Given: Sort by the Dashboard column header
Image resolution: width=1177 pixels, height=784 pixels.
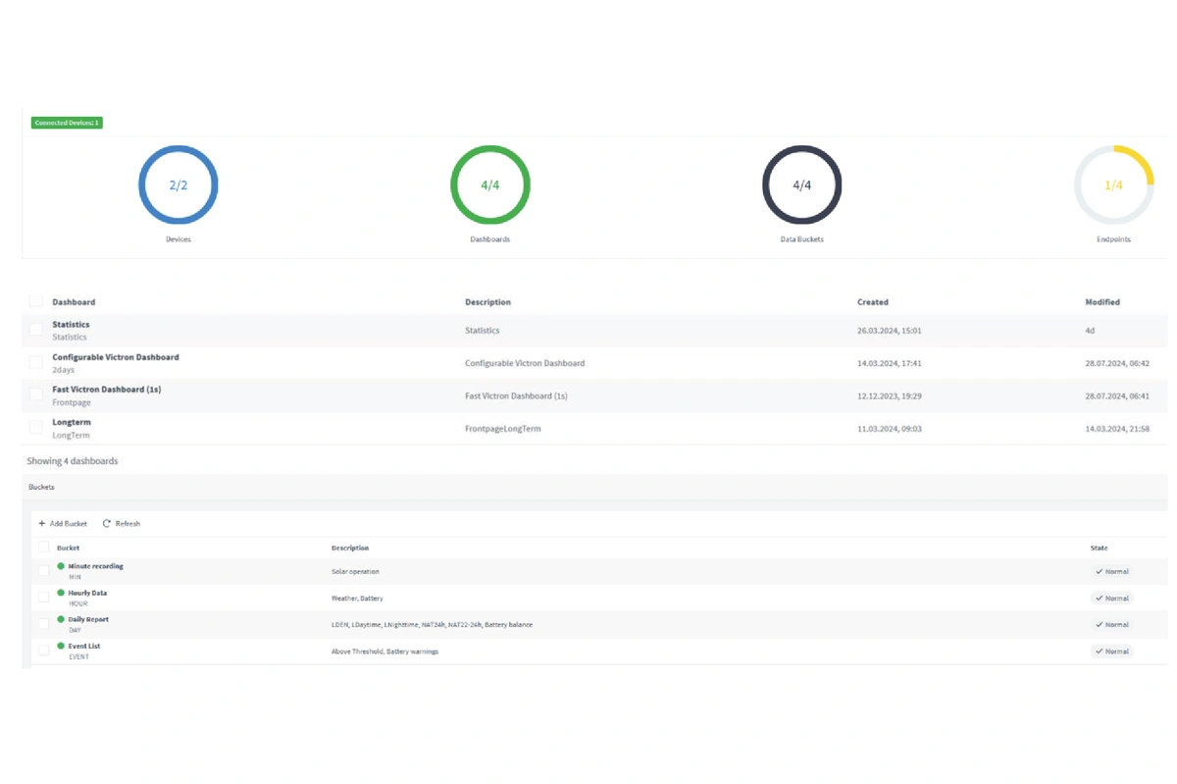Looking at the screenshot, I should pyautogui.click(x=74, y=302).
